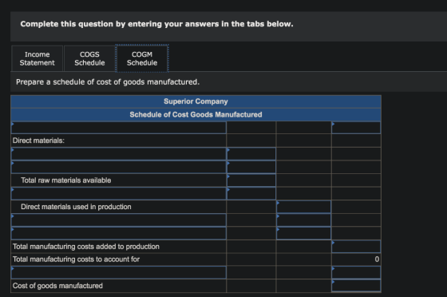Screen dimensions: 447x297
Task: Select the COGM Schedule tab
Action: [x=142, y=58]
